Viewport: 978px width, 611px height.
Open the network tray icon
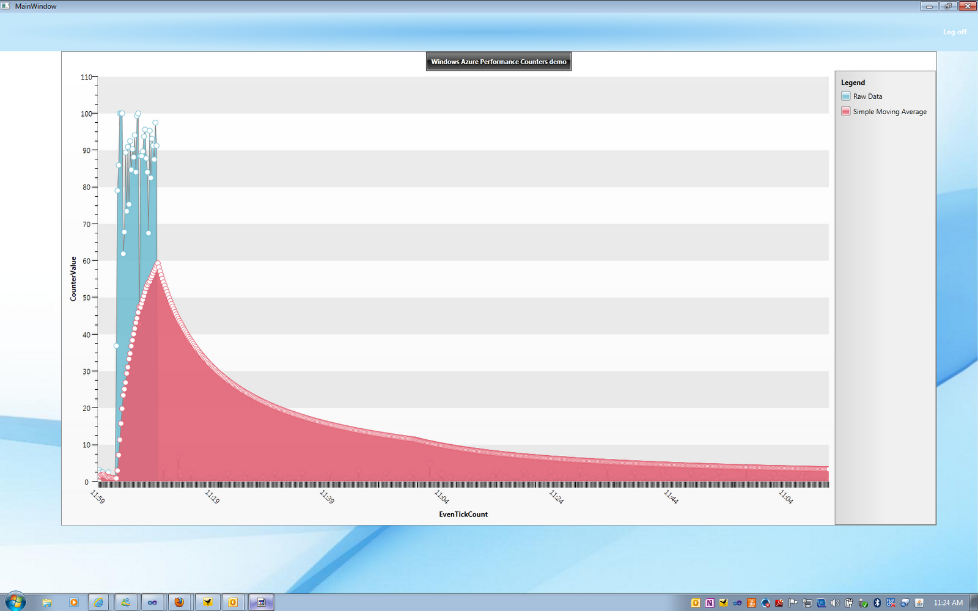pos(807,603)
